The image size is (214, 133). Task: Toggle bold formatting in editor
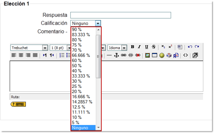[x=132, y=47]
